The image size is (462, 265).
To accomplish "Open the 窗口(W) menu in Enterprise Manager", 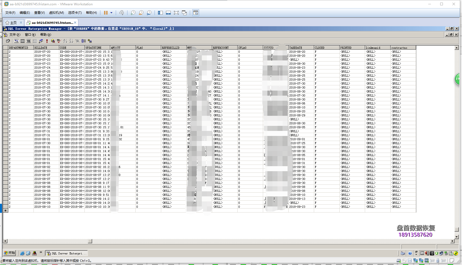I will pyautogui.click(x=30, y=35).
